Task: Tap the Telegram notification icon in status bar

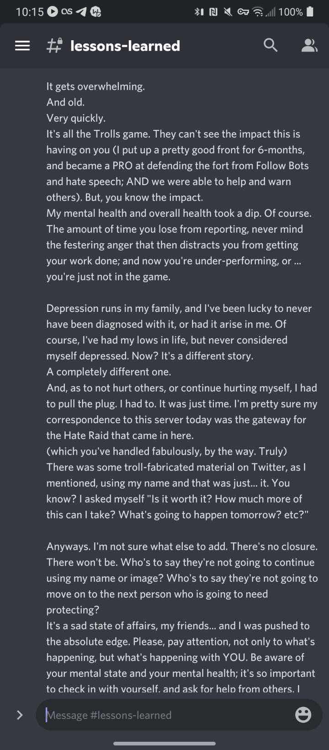Action: click(x=81, y=12)
